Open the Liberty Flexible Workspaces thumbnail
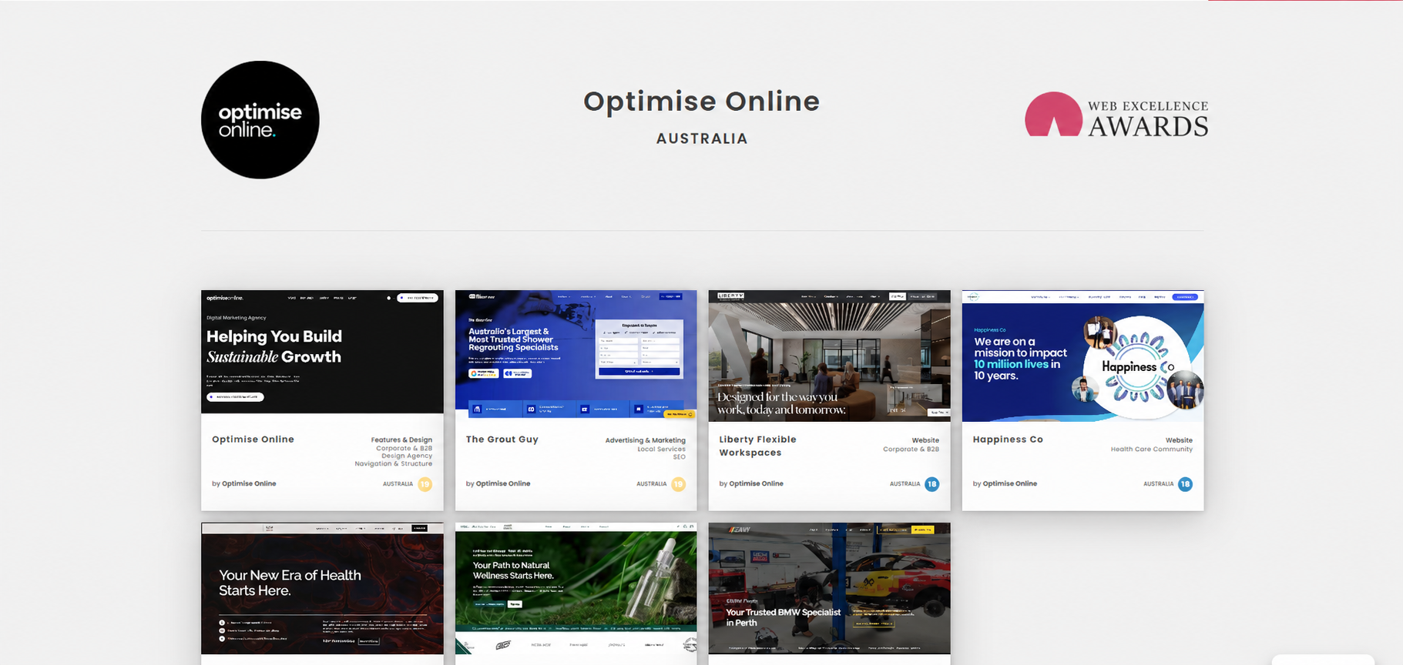The image size is (1403, 665). pyautogui.click(x=829, y=356)
